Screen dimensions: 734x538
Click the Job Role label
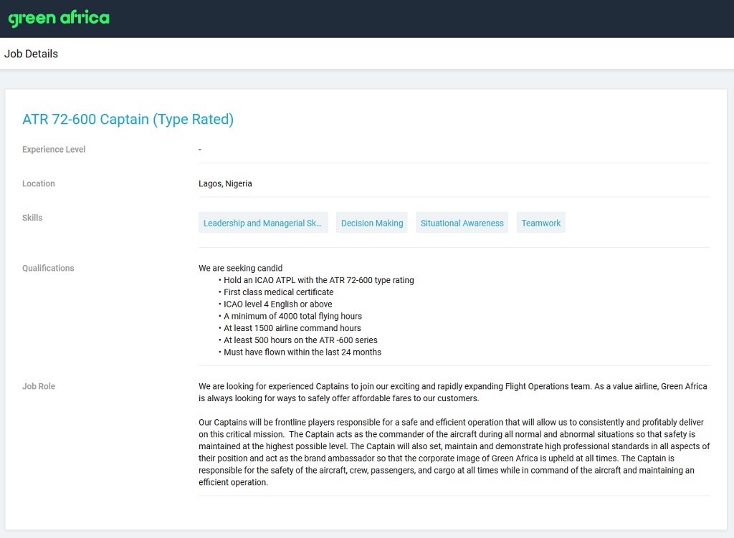(x=39, y=386)
